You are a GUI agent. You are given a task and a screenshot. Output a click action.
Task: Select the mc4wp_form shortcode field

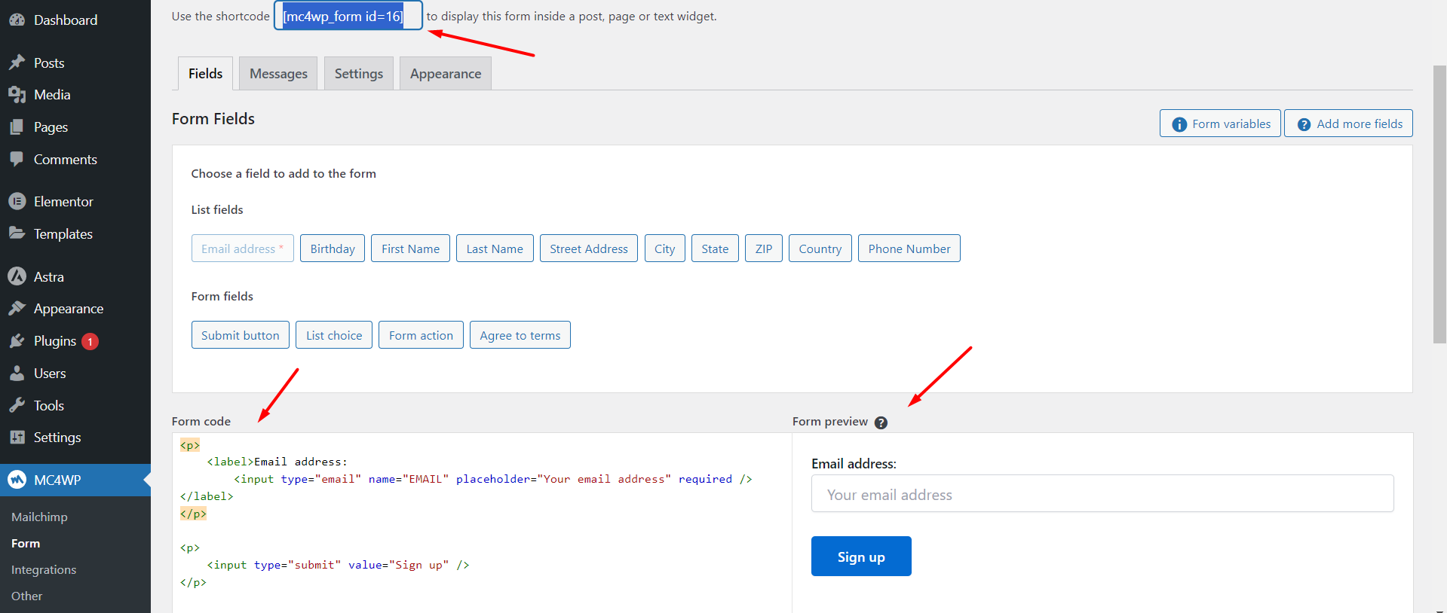coord(348,17)
